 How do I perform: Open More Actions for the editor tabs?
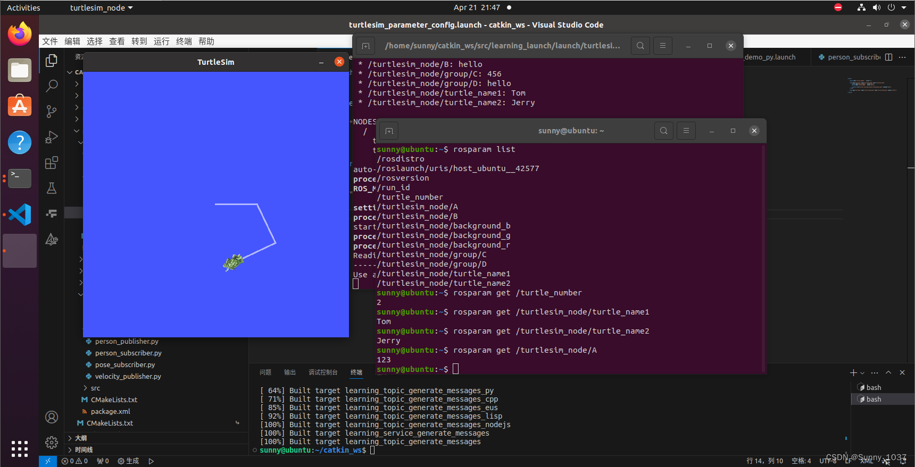click(x=902, y=57)
